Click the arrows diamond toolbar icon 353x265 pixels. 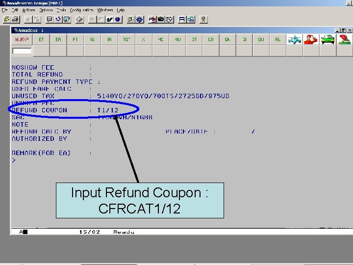pyautogui.click(x=170, y=19)
